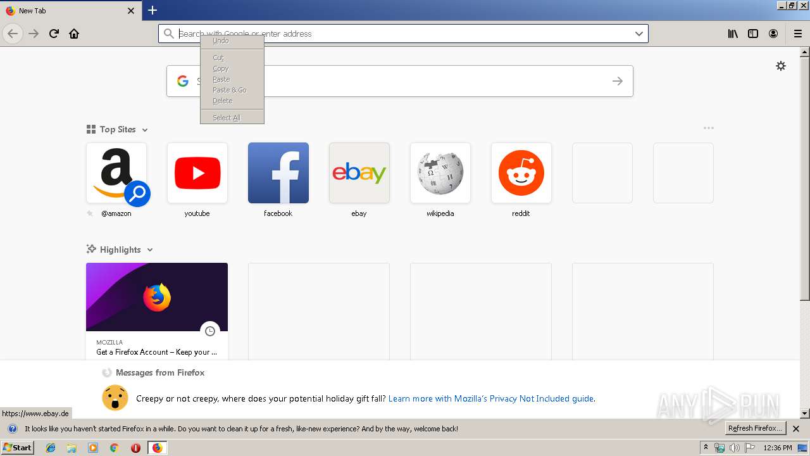
Task: Open Facebook top site tile
Action: pos(278,173)
